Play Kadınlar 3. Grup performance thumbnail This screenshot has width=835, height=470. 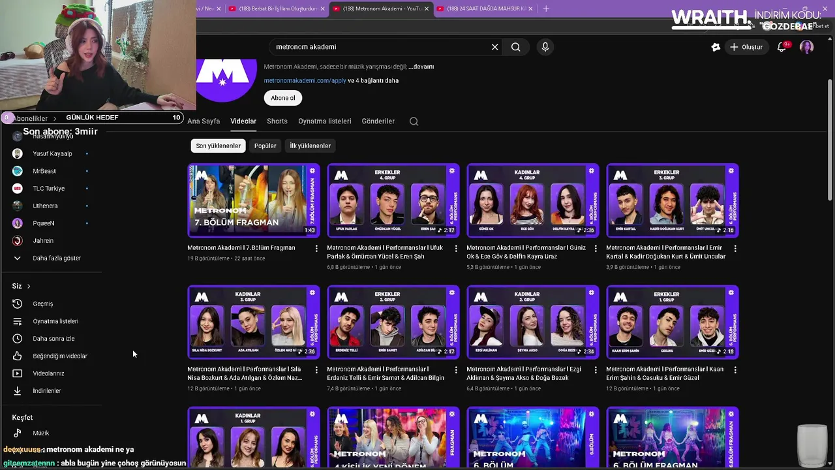254,322
